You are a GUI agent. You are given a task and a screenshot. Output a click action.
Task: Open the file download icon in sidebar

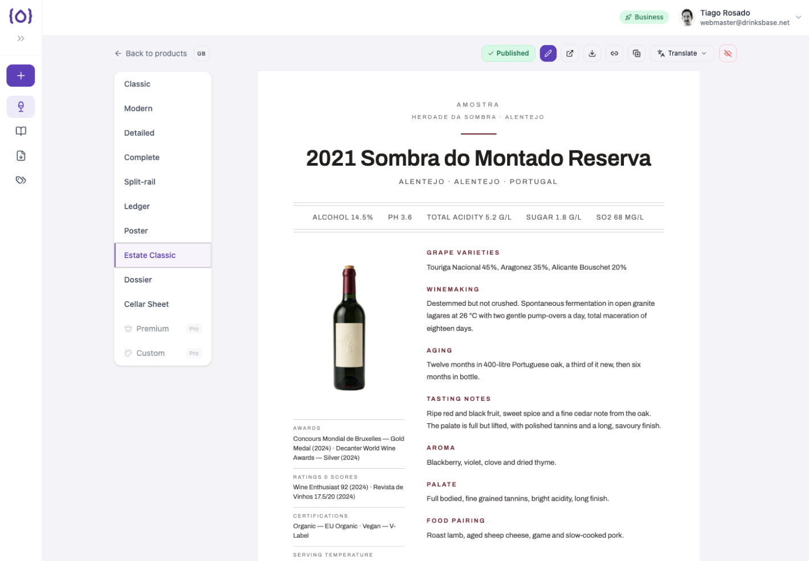point(21,155)
